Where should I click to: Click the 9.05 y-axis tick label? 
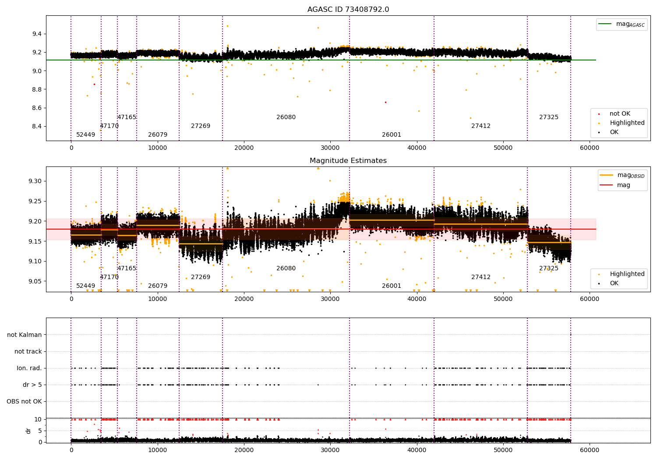pyautogui.click(x=35, y=282)
